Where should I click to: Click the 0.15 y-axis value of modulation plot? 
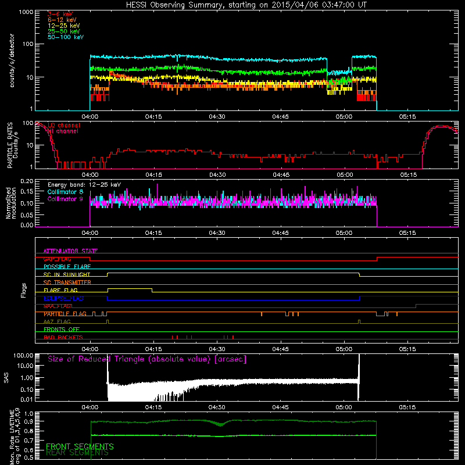[x=27, y=192]
